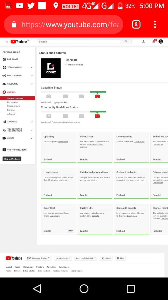Expand the Video Manager section chevron
The height and width of the screenshot is (300, 168).
[32, 67]
